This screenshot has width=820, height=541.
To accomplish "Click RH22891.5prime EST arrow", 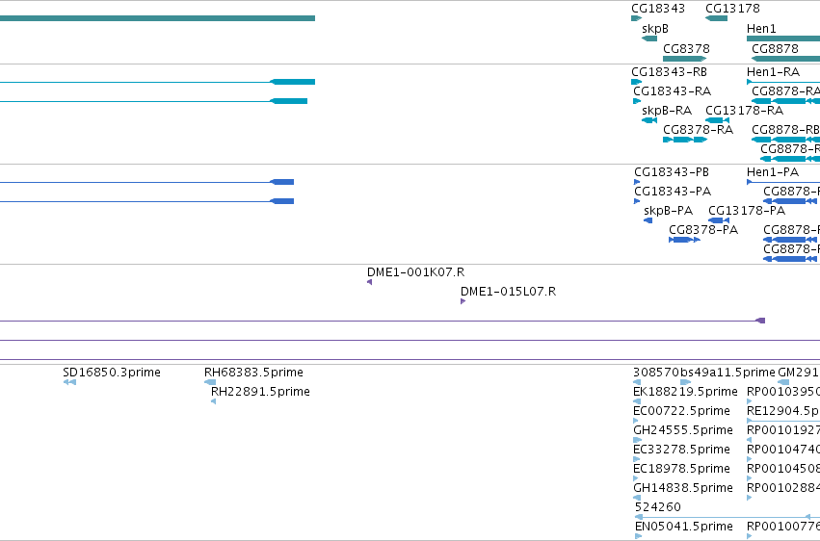I will click(x=213, y=401).
